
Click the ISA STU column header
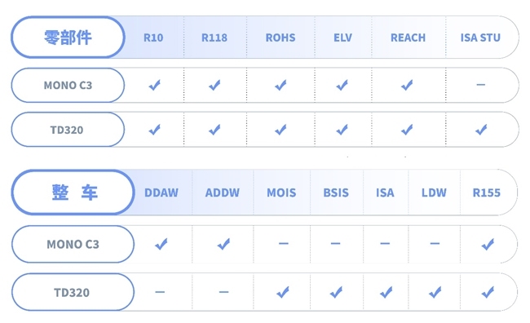pos(480,38)
